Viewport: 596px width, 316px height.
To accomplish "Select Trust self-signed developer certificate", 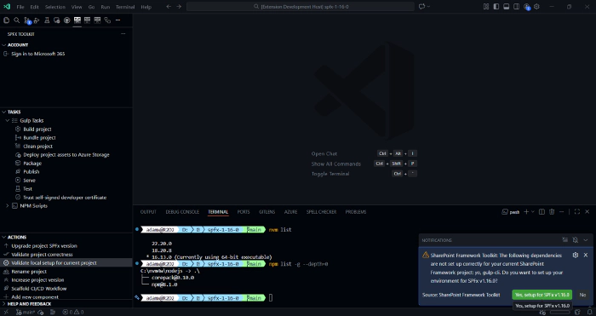I will point(65,198).
